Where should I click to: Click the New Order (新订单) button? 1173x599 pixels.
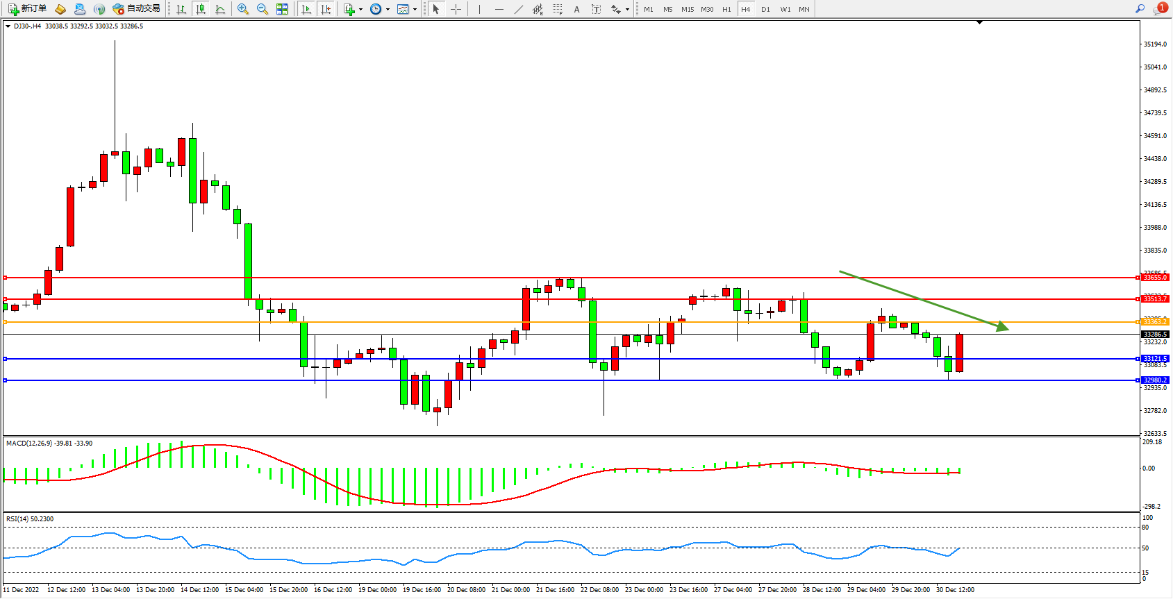(x=28, y=9)
